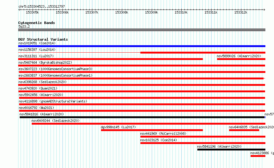274x168 pixels.
Task: Select dgv998n145 (Lu2017) label
Action: pos(118,127)
